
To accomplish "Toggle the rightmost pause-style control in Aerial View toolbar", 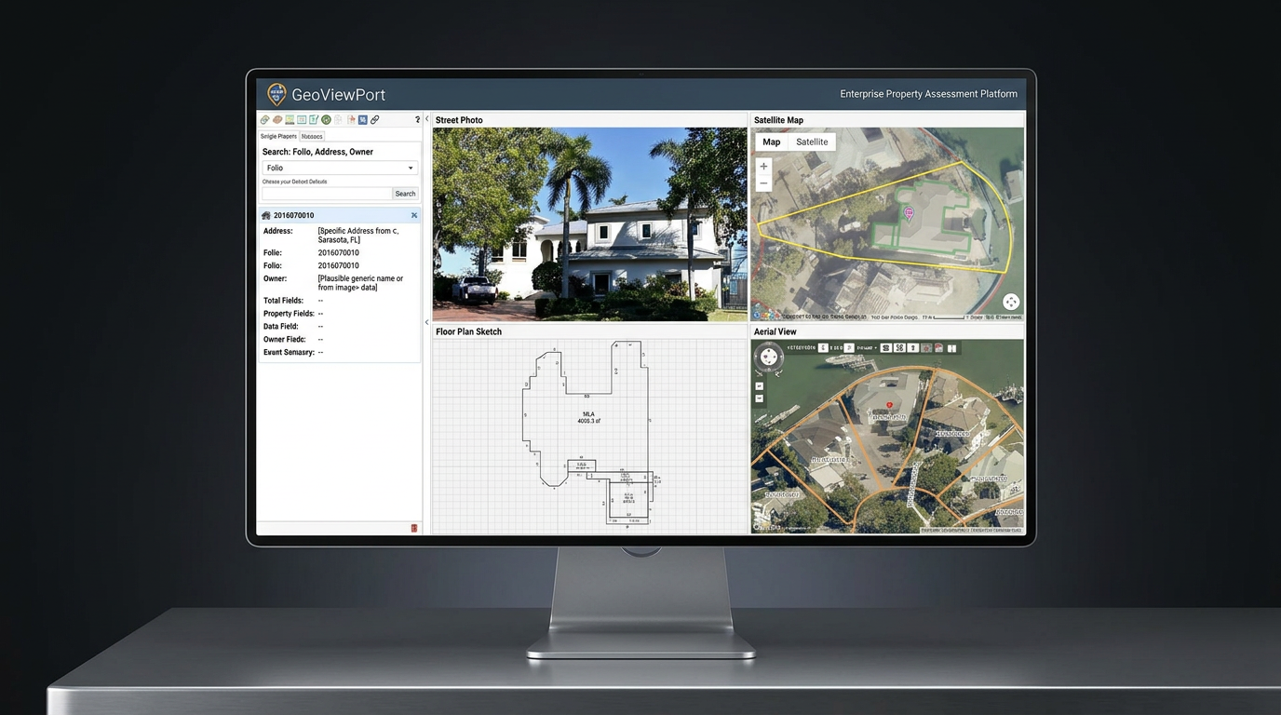I will (x=952, y=348).
